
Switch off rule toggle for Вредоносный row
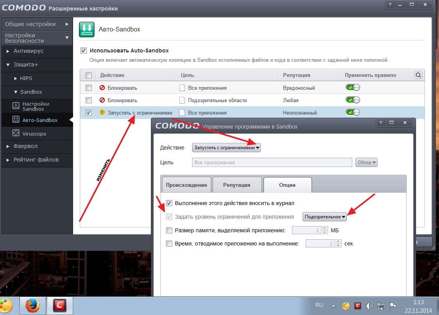[353, 87]
